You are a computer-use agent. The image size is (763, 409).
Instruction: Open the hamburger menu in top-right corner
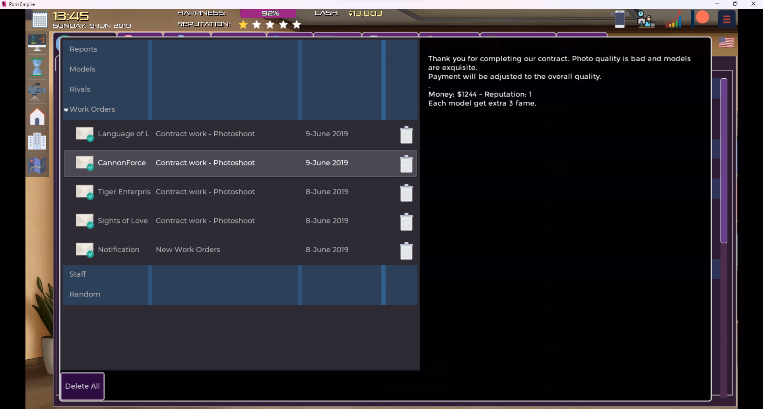pos(726,19)
